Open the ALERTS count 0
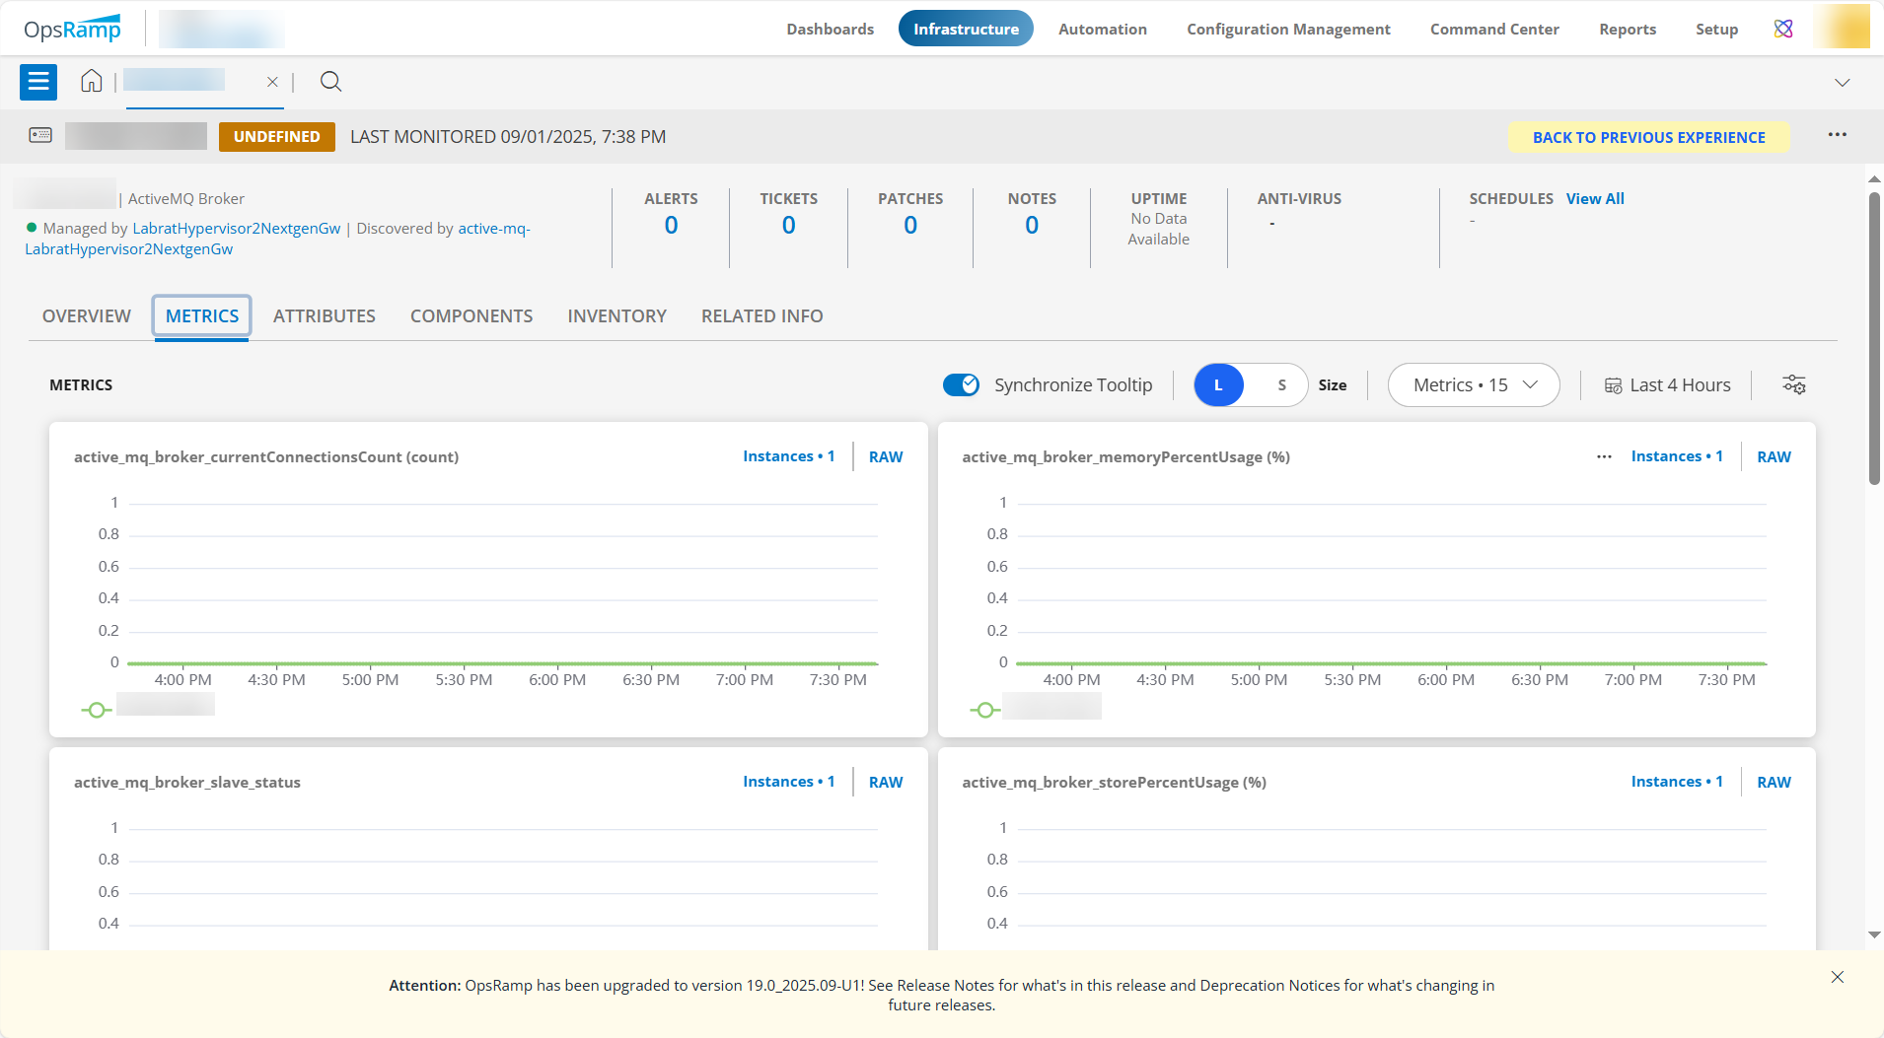The image size is (1884, 1038). tap(671, 225)
